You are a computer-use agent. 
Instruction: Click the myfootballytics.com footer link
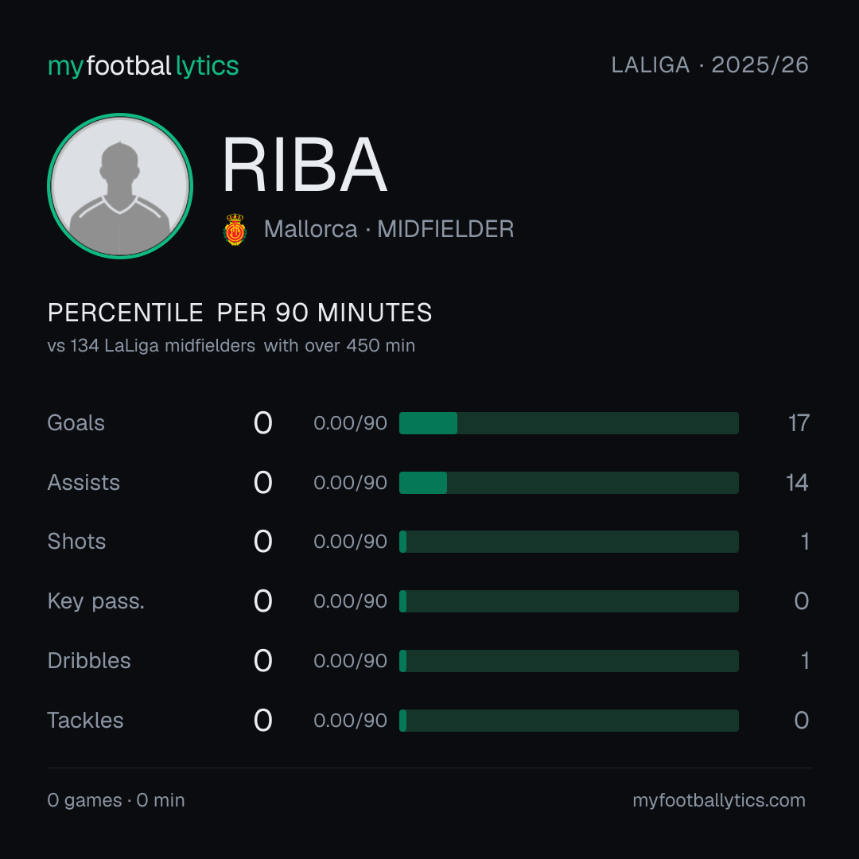(x=719, y=800)
